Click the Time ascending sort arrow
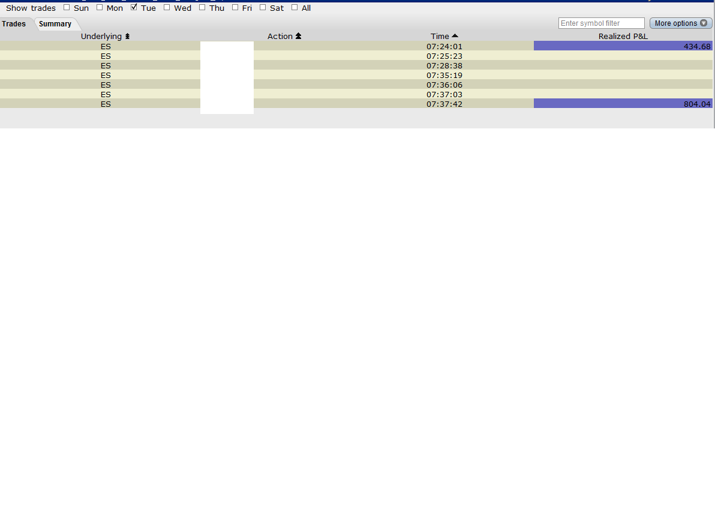This screenshot has height=522, width=715. coord(455,35)
